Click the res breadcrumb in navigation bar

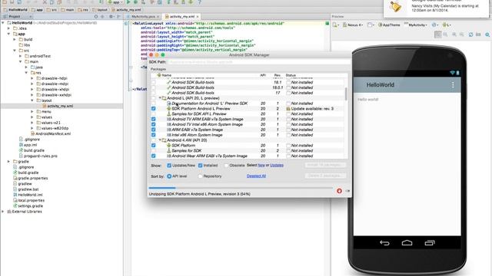tap(83, 10)
